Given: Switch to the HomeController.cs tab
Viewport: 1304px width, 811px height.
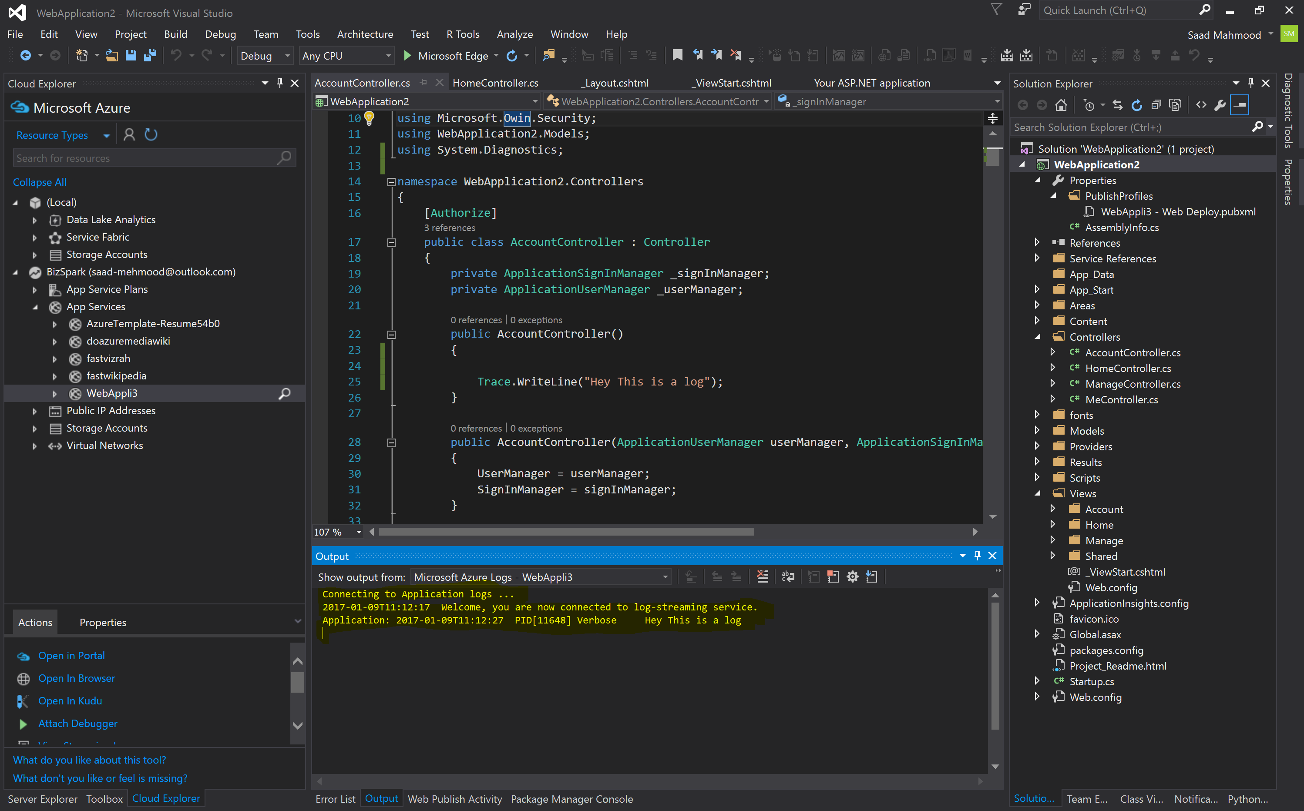Looking at the screenshot, I should tap(495, 83).
